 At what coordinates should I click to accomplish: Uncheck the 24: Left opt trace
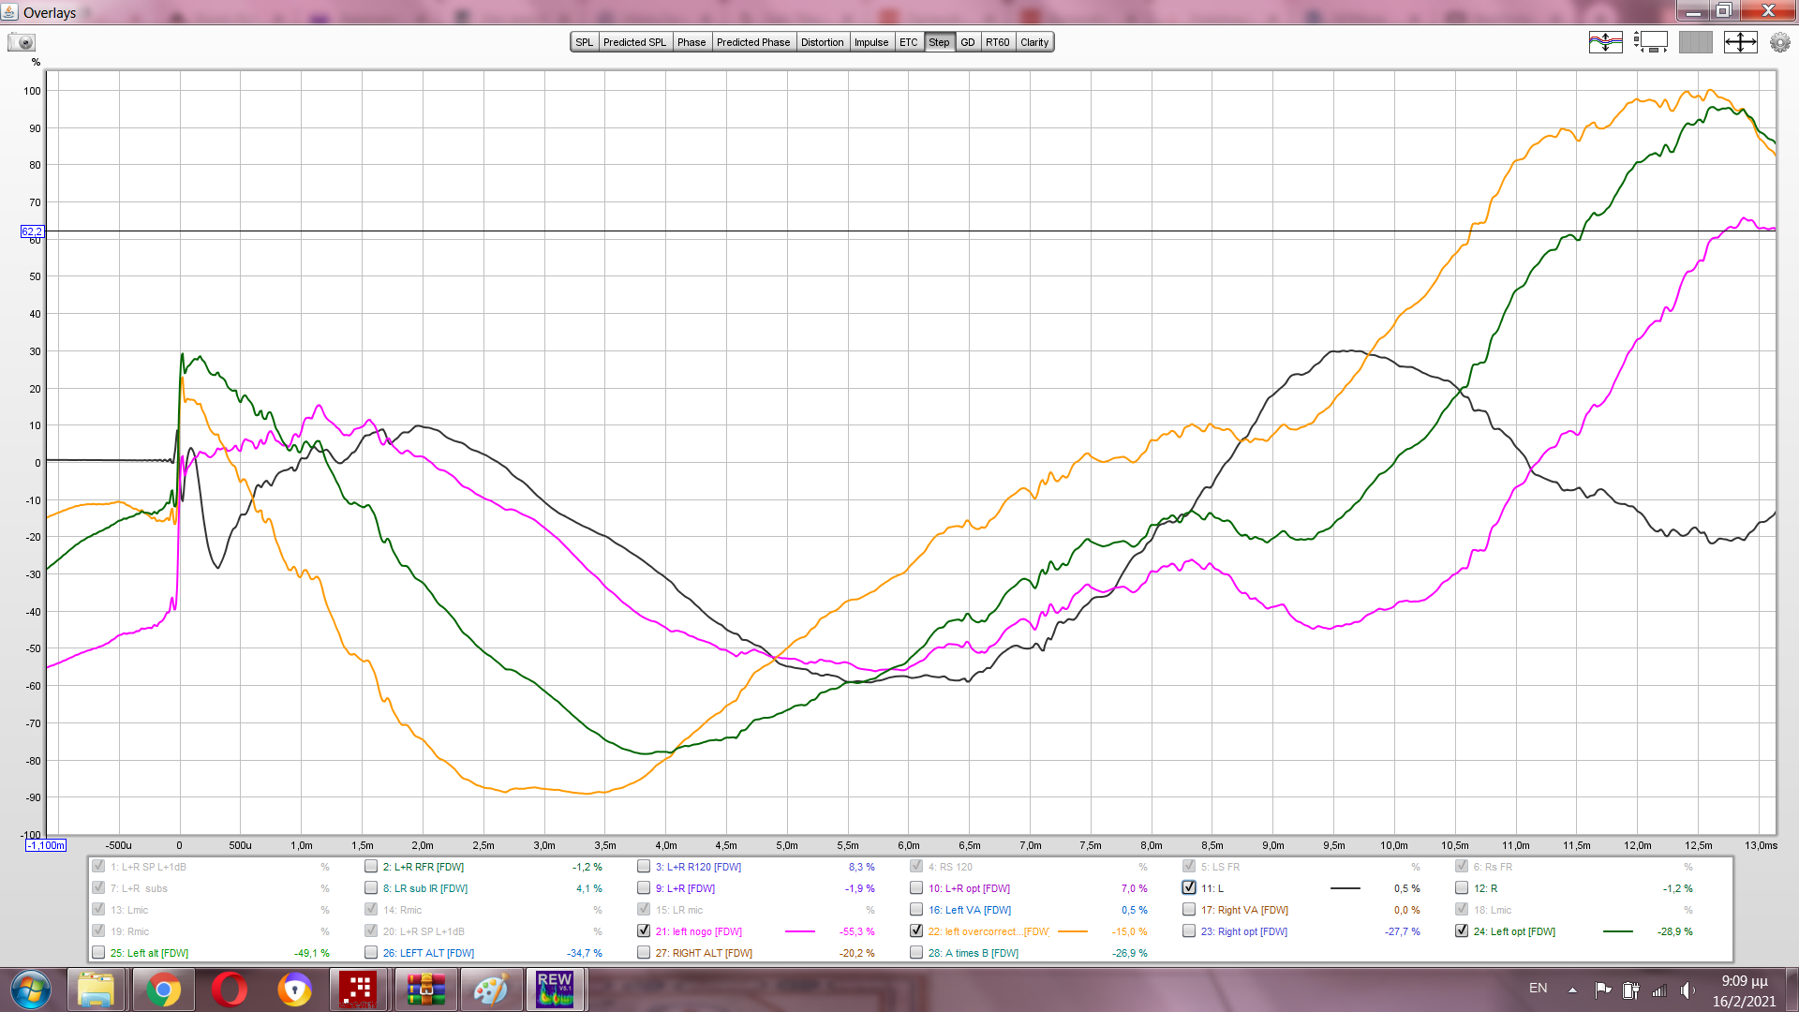tap(1462, 931)
